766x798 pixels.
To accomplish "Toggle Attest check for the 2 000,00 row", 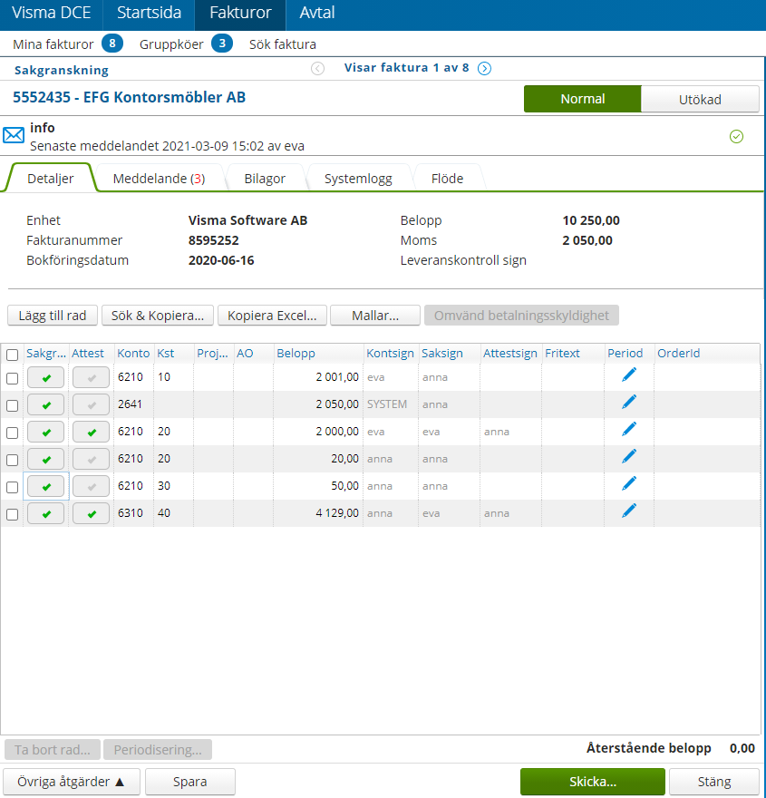I will [91, 432].
